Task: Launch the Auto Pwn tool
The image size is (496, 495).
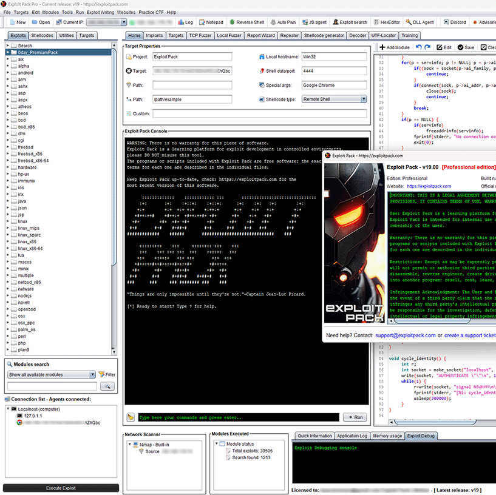Action: [284, 22]
